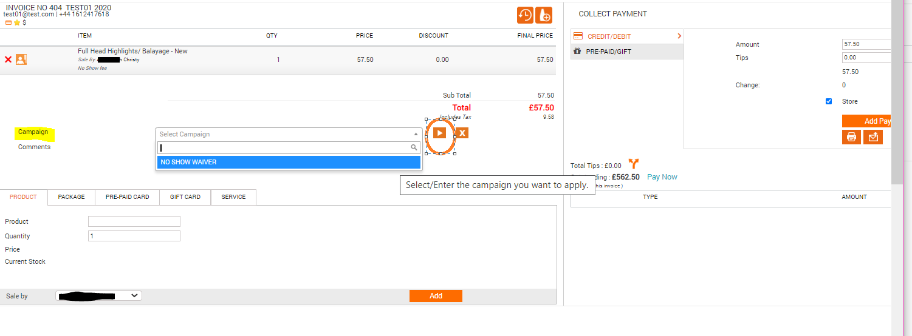Open the Select Campaign dropdown
Screen dimensions: 912x336
289,134
